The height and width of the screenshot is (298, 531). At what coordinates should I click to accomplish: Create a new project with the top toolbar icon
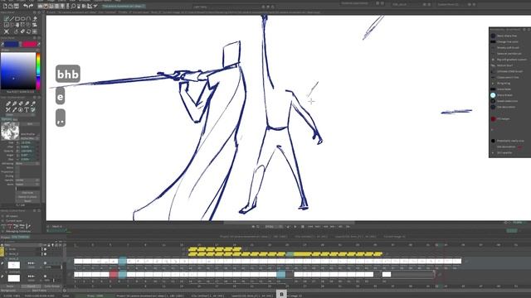click(5, 6)
